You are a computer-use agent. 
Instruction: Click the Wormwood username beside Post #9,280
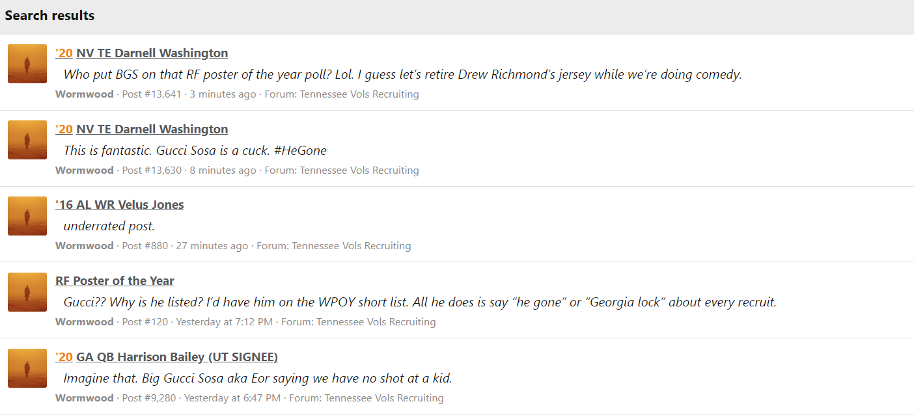(84, 398)
